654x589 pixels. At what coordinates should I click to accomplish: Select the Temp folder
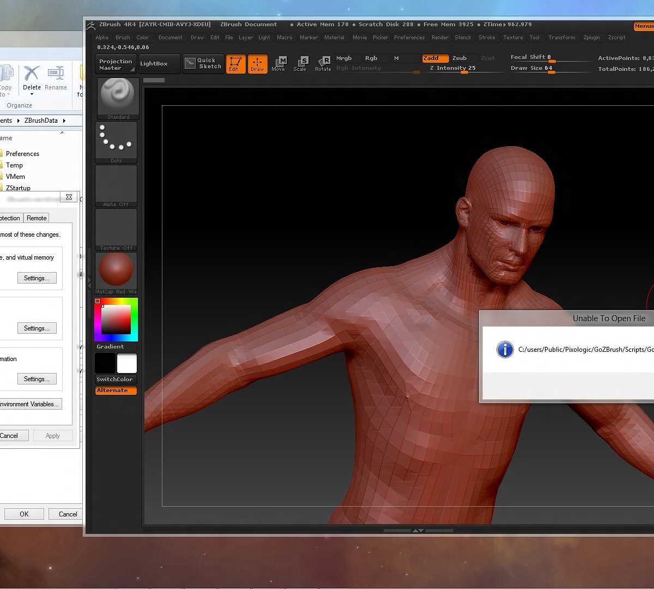tap(14, 165)
